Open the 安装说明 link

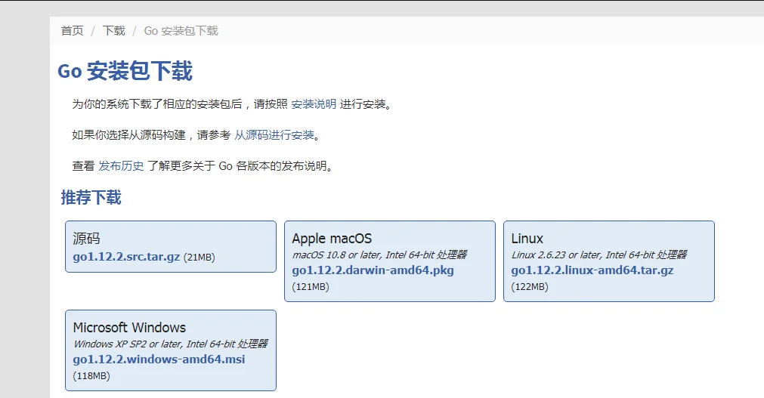click(314, 103)
